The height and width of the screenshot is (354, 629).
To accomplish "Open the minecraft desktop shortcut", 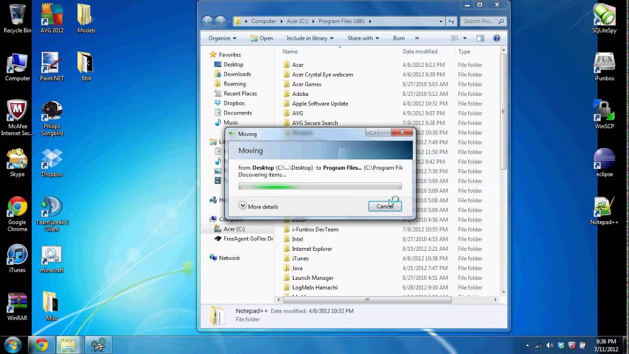I will tap(52, 259).
